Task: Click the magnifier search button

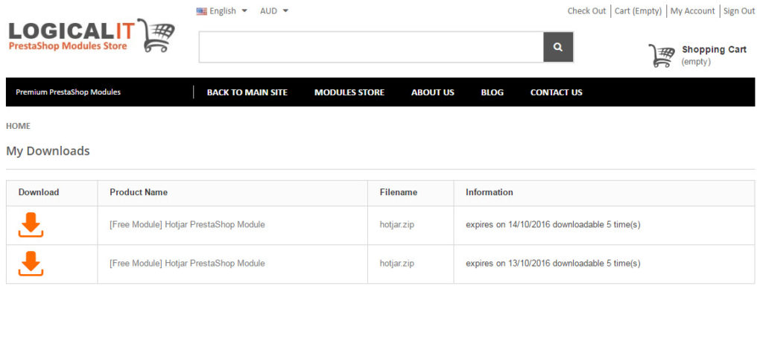Action: (558, 48)
